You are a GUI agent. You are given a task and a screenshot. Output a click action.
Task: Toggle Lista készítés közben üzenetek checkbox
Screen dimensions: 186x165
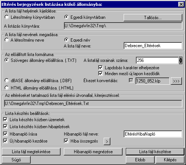coord(5,120)
